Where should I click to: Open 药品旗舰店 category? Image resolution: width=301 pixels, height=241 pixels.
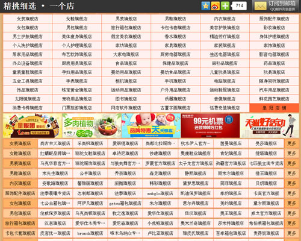point(274,63)
